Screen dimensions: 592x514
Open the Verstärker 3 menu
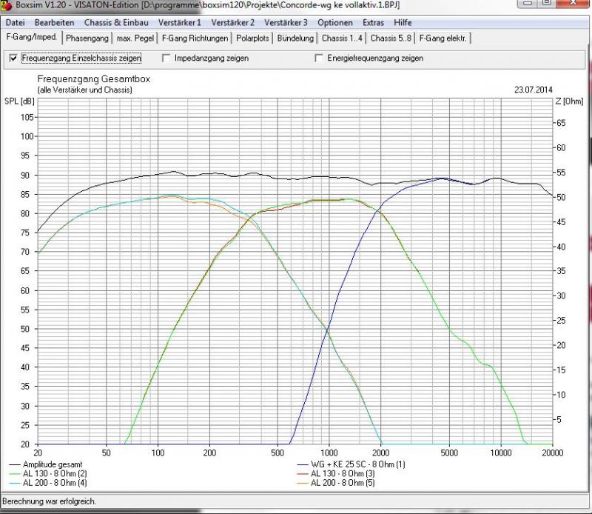[286, 23]
